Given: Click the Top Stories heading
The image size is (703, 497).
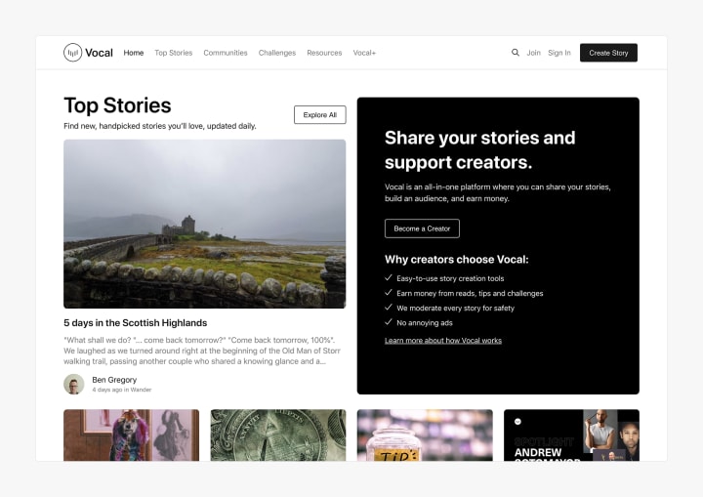Looking at the screenshot, I should coord(117,105).
